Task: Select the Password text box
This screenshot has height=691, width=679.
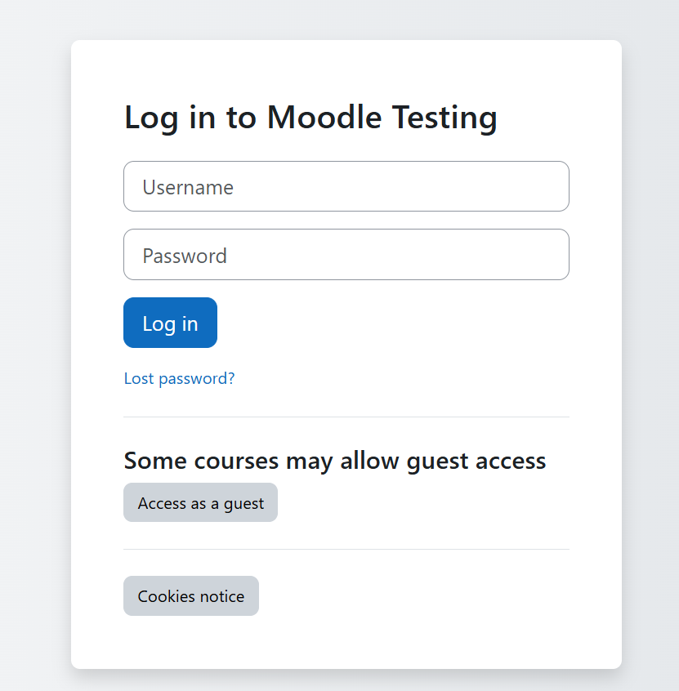Action: coord(346,255)
